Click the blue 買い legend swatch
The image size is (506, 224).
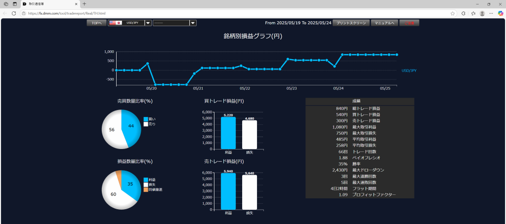point(146,119)
